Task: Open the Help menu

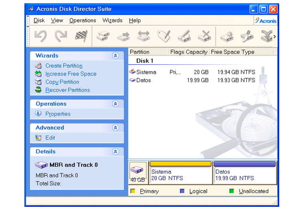Action: (135, 20)
